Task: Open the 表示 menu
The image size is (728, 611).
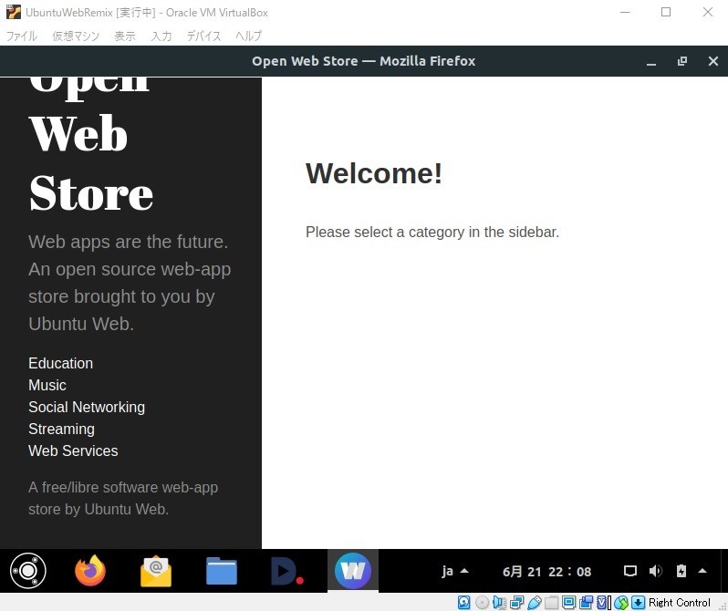Action: tap(125, 36)
